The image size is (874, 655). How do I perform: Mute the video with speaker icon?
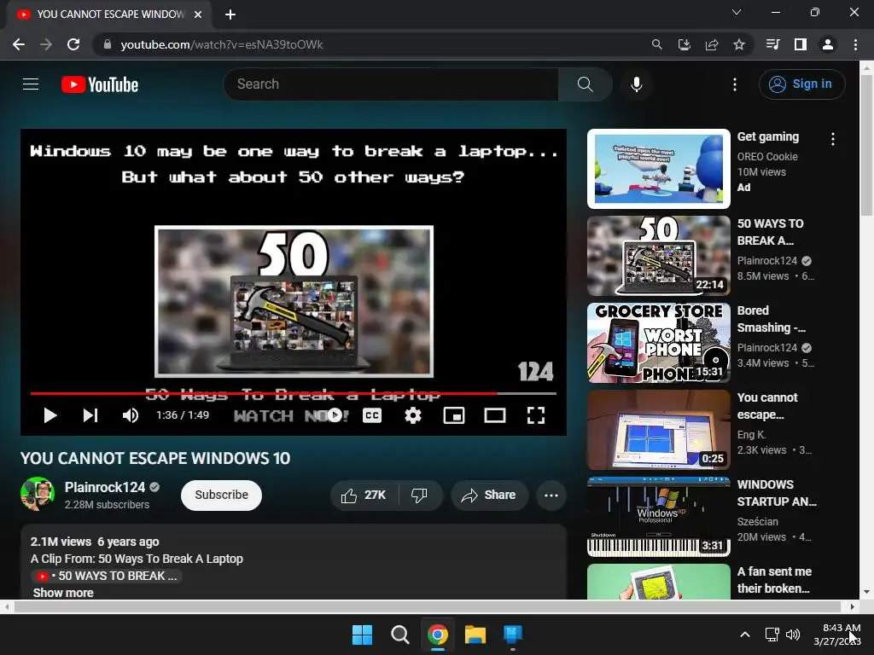point(131,415)
